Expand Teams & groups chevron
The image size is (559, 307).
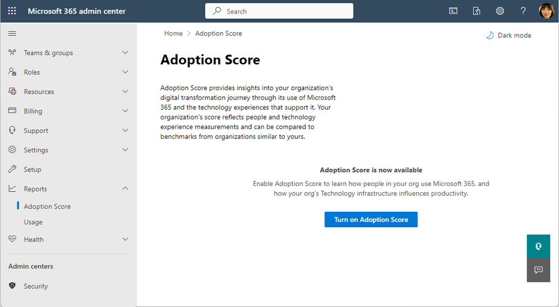point(125,52)
